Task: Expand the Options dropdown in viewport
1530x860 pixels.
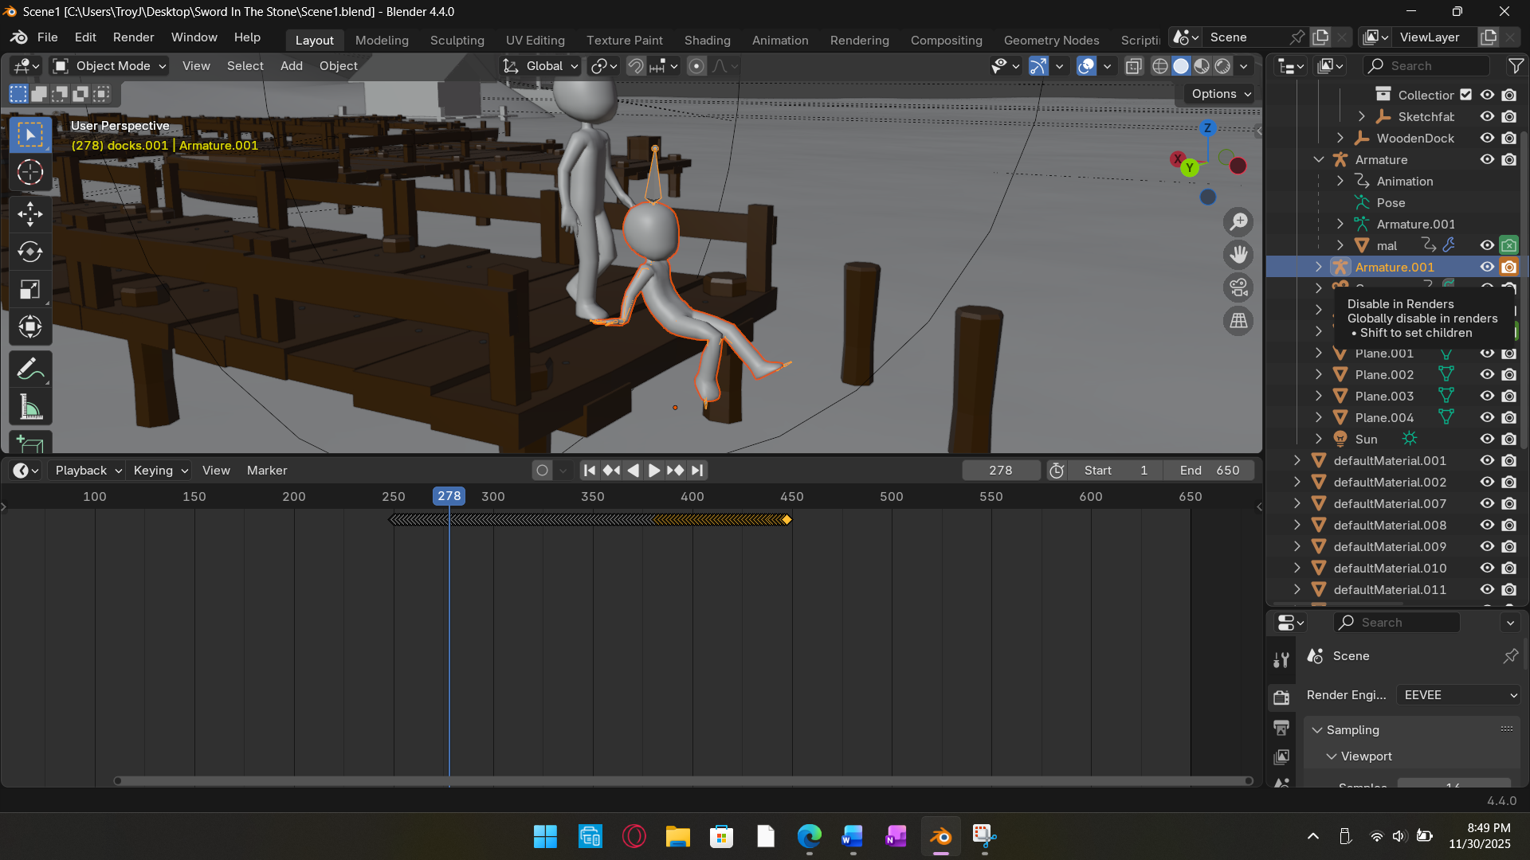Action: [1221, 94]
